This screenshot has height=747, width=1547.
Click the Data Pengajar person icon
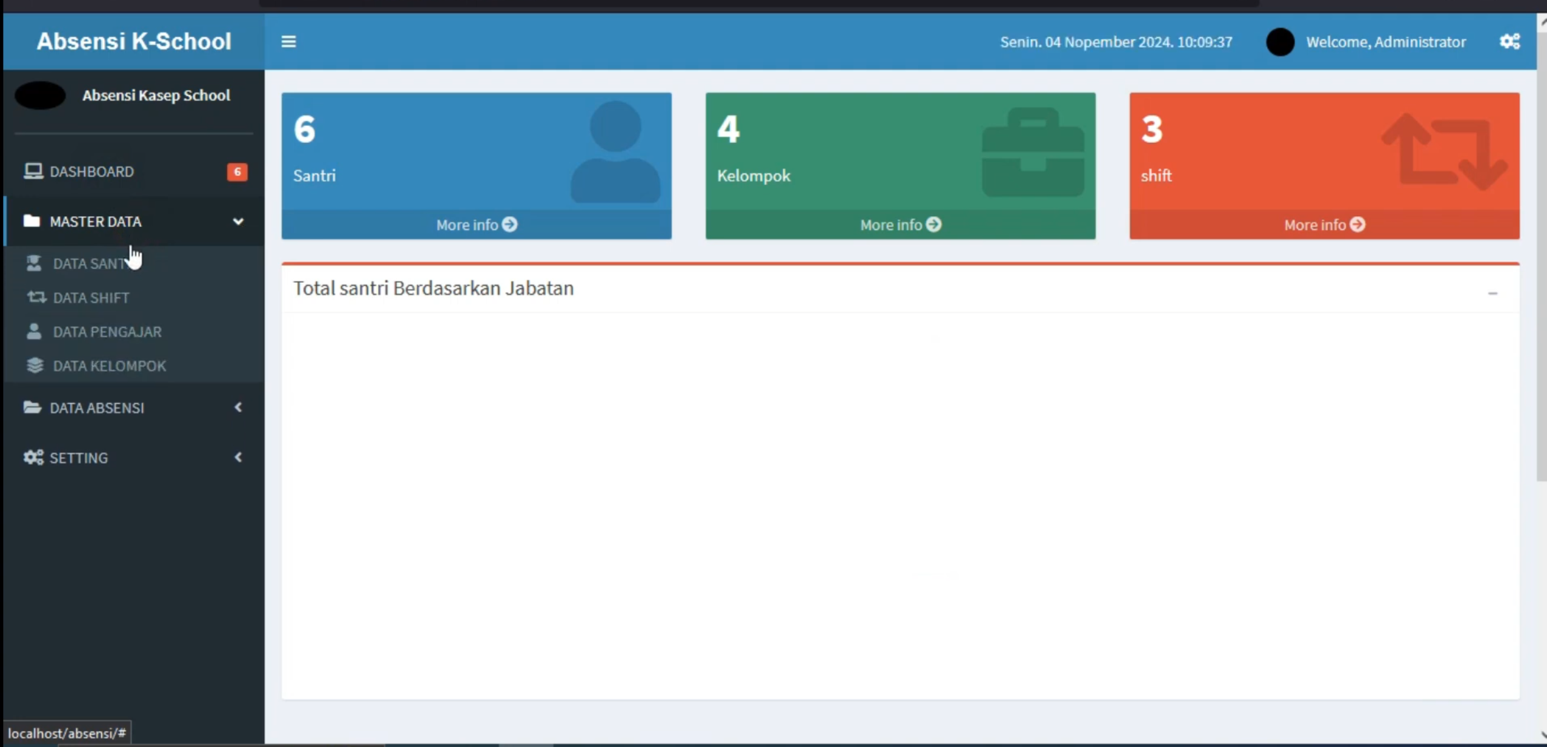click(x=34, y=331)
